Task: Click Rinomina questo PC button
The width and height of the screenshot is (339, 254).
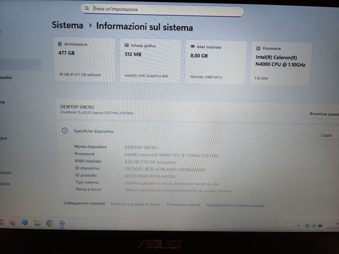Action: point(324,114)
